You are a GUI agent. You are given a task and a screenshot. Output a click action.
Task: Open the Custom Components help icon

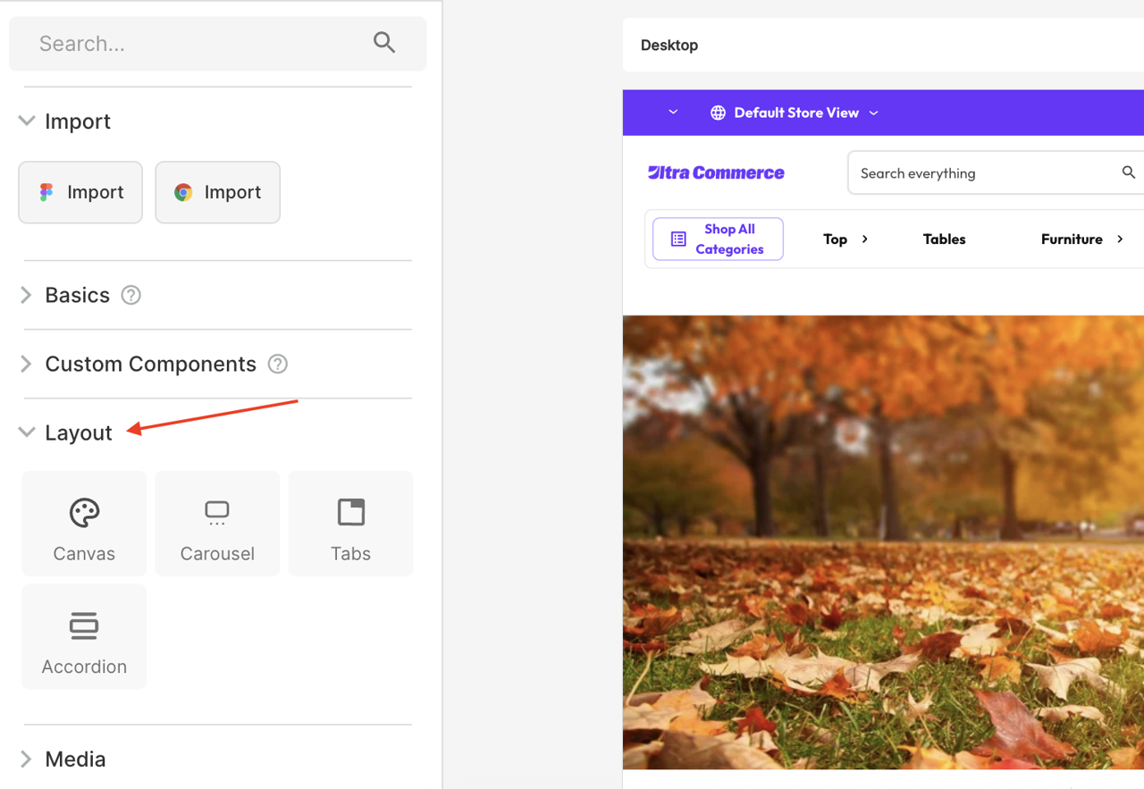pos(278,364)
